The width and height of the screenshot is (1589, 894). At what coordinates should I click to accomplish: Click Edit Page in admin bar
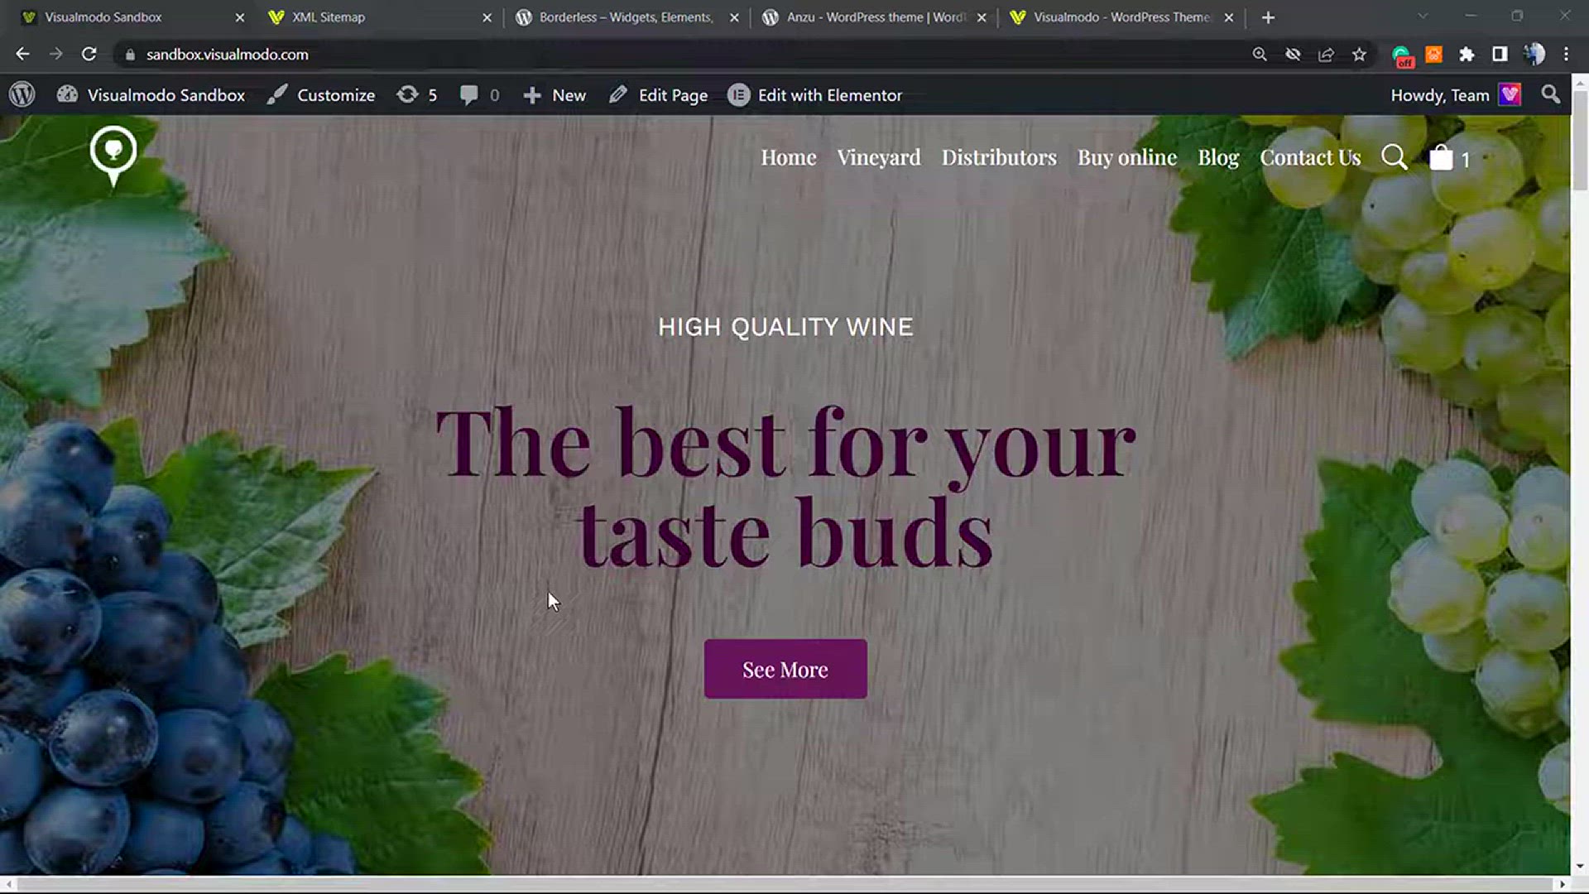(659, 95)
